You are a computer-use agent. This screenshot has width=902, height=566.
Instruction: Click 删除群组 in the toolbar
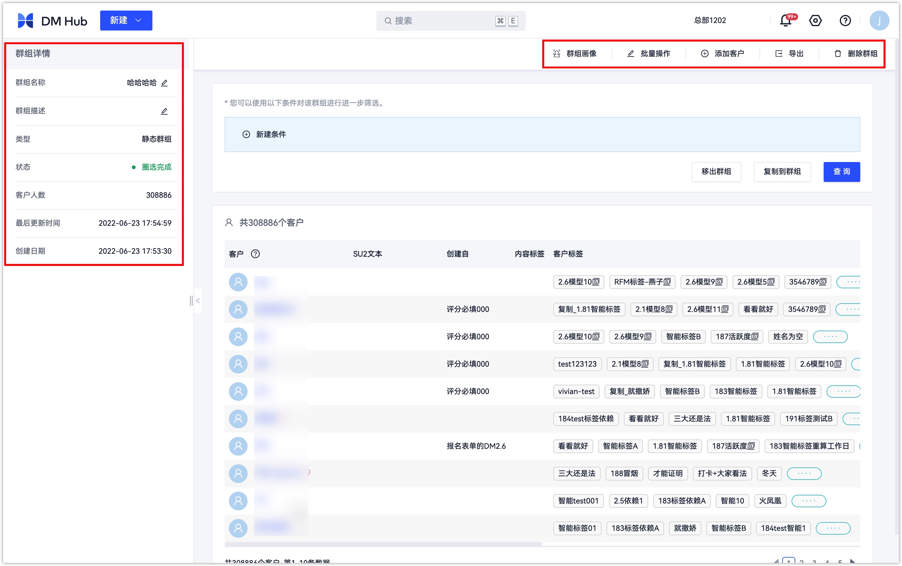click(x=856, y=53)
